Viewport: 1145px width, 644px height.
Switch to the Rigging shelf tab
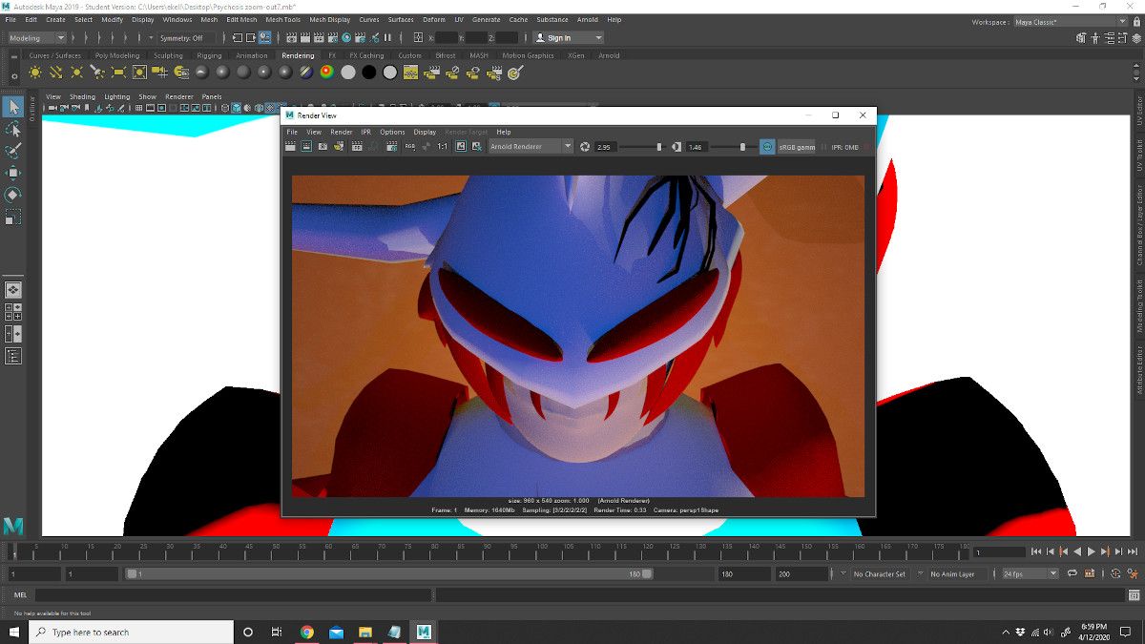point(209,55)
